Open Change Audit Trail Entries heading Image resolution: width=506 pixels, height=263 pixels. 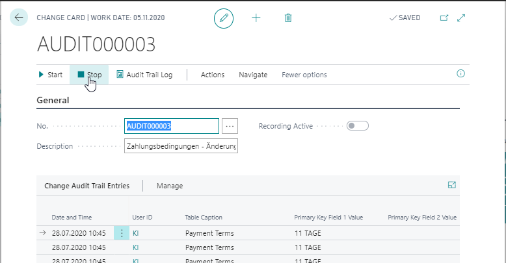[x=87, y=186]
